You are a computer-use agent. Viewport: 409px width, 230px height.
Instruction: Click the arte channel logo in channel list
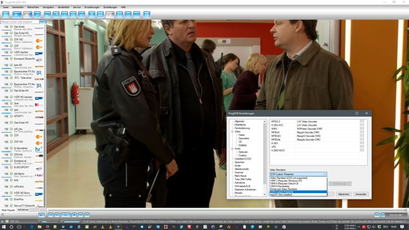39,66
